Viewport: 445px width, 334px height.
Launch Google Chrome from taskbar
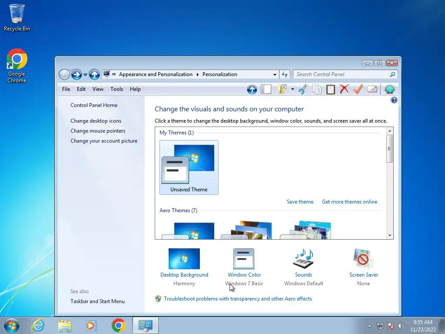click(x=118, y=325)
